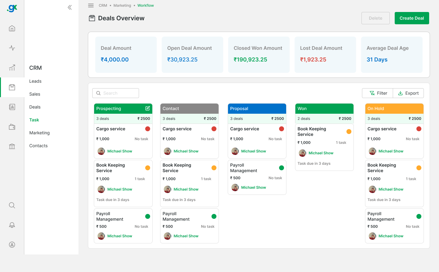Select the On Hold column header
Image resolution: width=439 pixels, height=272 pixels.
point(394,108)
